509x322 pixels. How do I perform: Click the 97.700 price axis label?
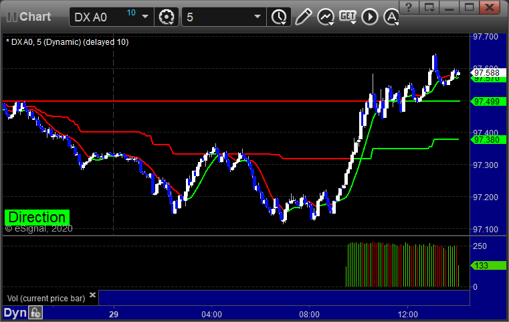pyautogui.click(x=486, y=37)
